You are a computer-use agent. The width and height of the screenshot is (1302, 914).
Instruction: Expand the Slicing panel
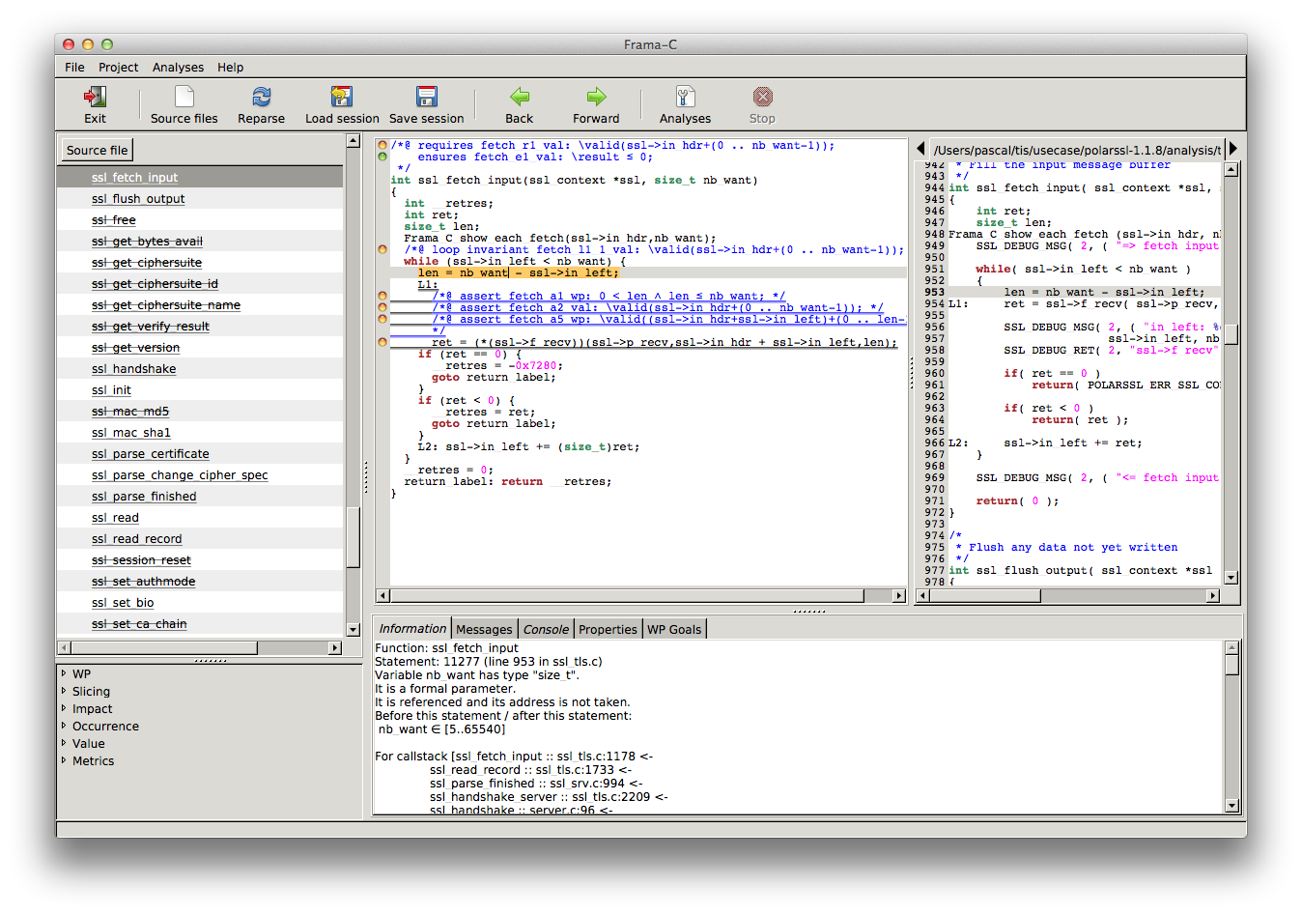64,691
